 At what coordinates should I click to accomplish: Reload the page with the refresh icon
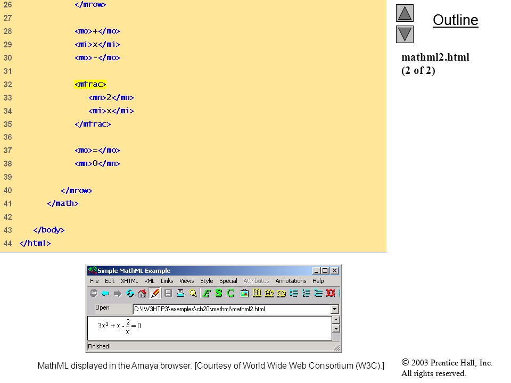(130, 294)
